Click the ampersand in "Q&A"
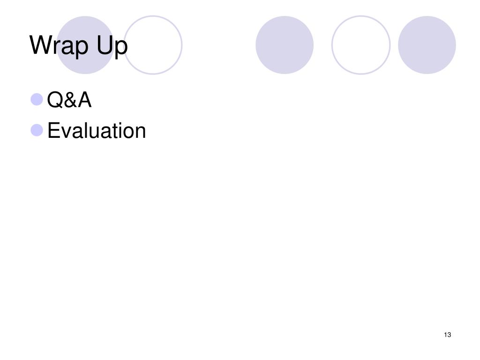 point(70,100)
